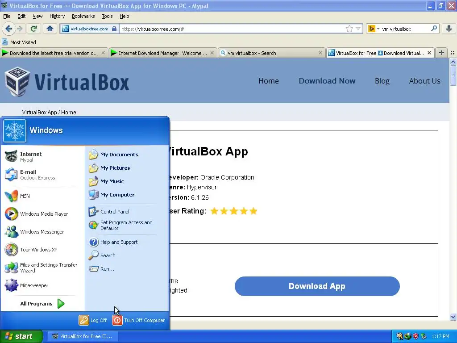
Task: Click the browser forward arrow
Action: click(x=20, y=29)
